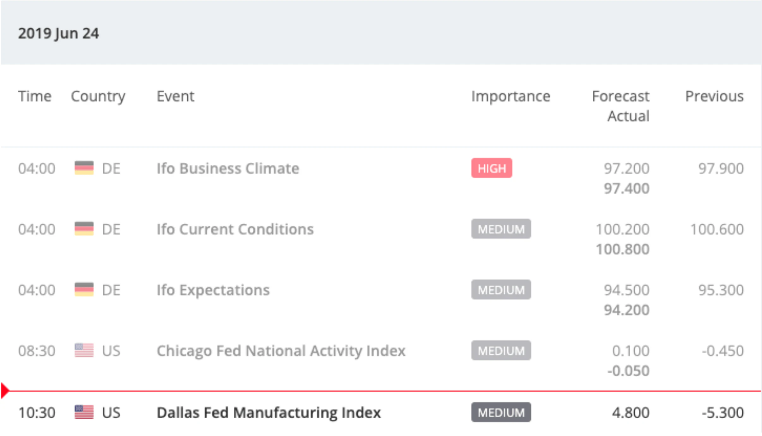Click the Time column header
Viewport: 762px width, 436px height.
34,96
